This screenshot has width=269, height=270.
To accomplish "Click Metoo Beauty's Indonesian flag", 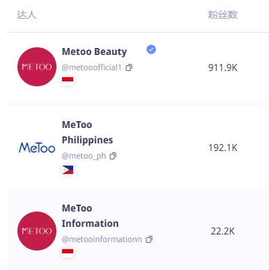I will (x=68, y=81).
